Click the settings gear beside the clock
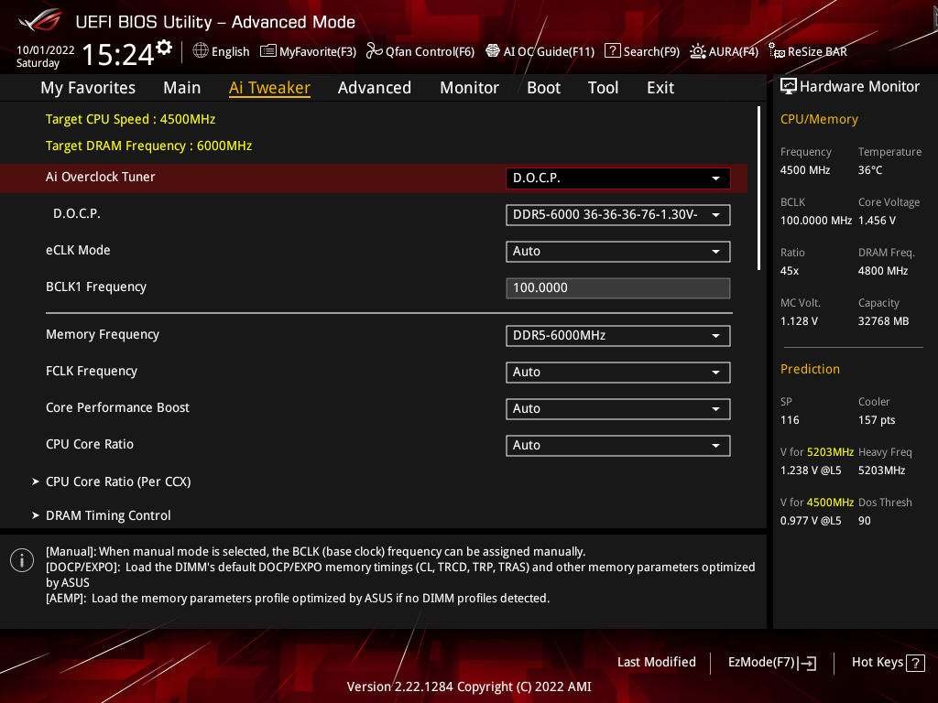The width and height of the screenshot is (938, 703). point(164,48)
